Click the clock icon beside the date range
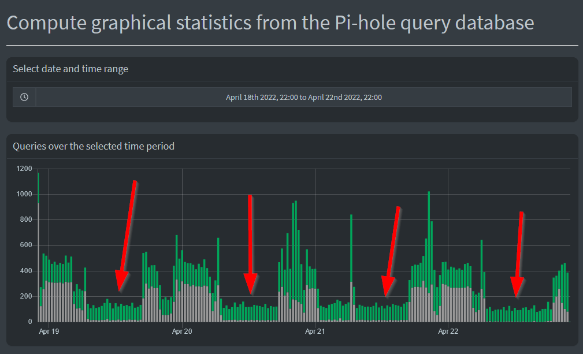This screenshot has height=354, width=583. [x=24, y=97]
